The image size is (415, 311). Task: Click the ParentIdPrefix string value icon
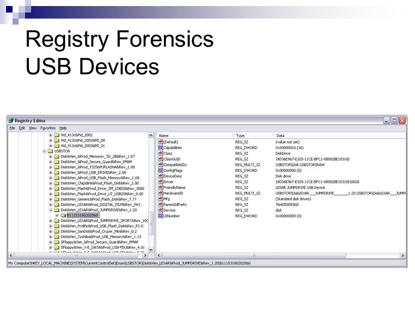pyautogui.click(x=160, y=204)
